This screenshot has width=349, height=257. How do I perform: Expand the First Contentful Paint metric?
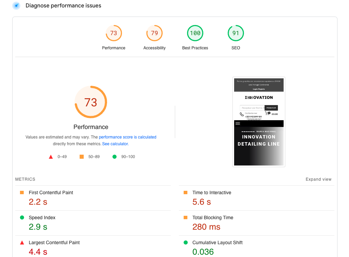[51, 192]
